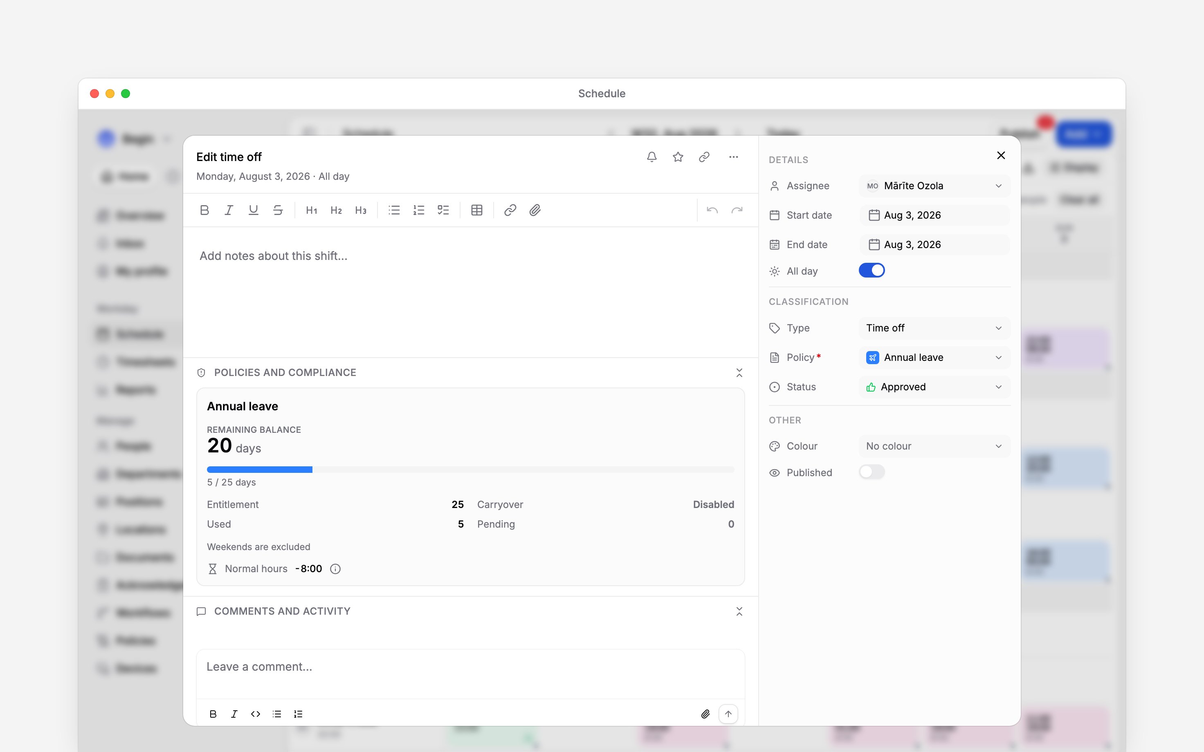Screen dimensions: 1204x752
Task: Star this time off entry
Action: click(x=678, y=157)
